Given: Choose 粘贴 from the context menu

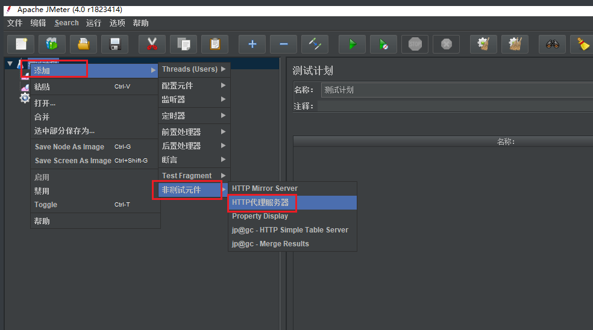Looking at the screenshot, I should pos(95,87).
